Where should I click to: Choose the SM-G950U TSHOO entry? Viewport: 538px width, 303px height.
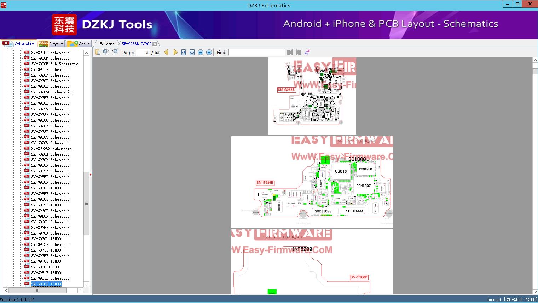click(46, 188)
